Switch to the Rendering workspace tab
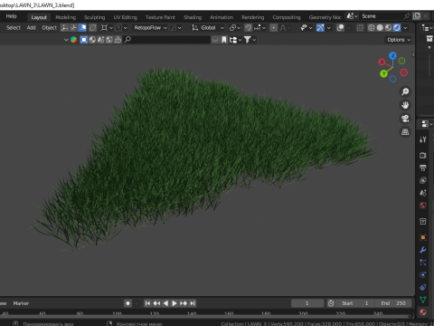This screenshot has width=434, height=326. [x=252, y=17]
